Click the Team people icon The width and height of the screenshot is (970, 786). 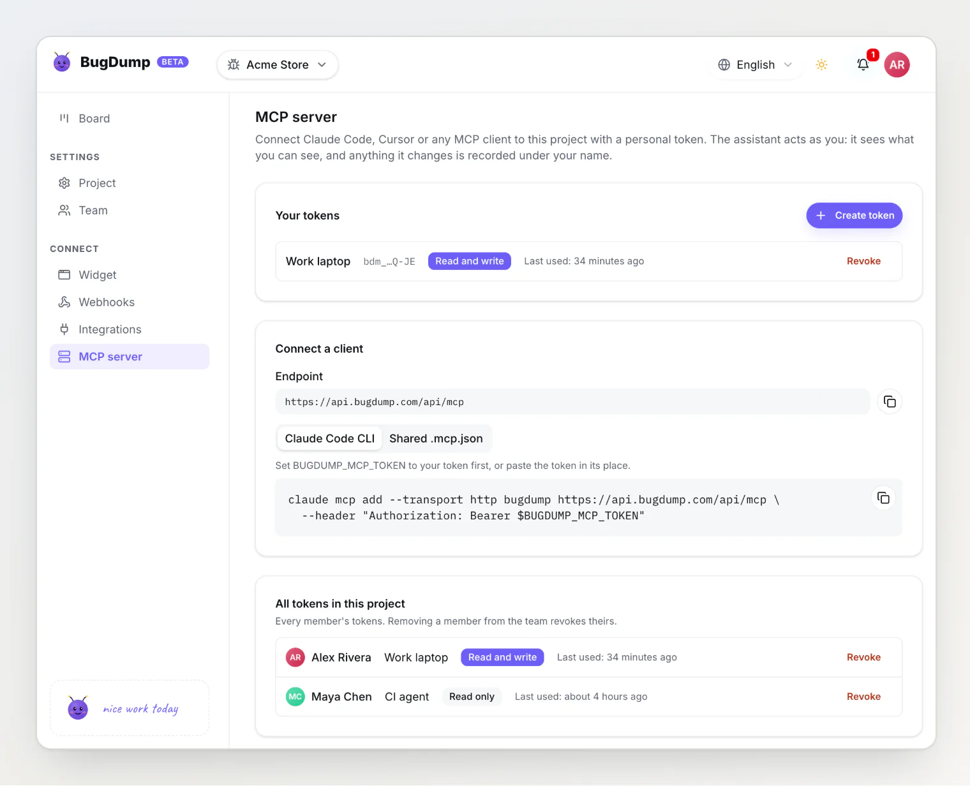(x=64, y=211)
